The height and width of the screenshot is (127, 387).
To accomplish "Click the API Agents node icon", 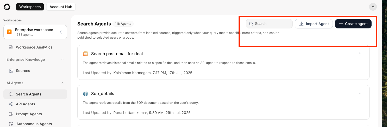I will (11, 104).
